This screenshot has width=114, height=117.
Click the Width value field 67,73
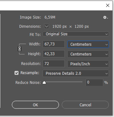(x=54, y=44)
